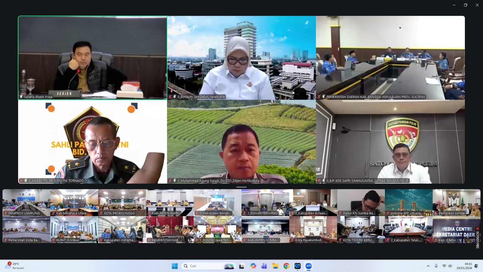Select the PEMPROV LAMPUNG video thumbnail
The image size is (483, 272).
(26, 202)
